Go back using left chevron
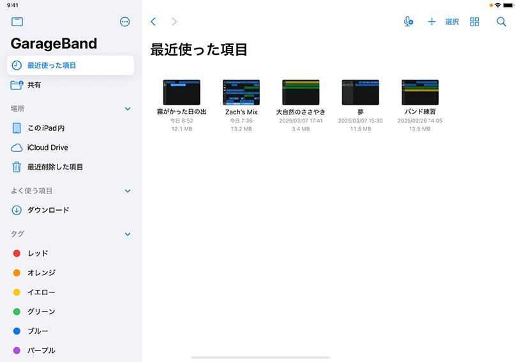 click(153, 22)
